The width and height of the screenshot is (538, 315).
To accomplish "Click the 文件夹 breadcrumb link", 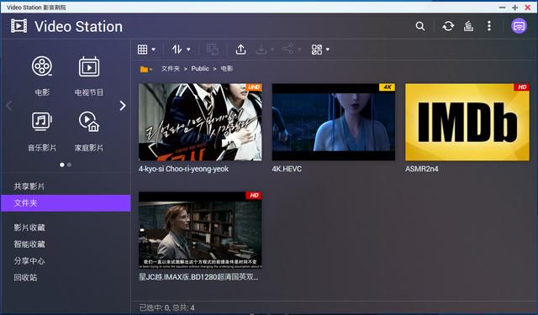I will pyautogui.click(x=171, y=69).
